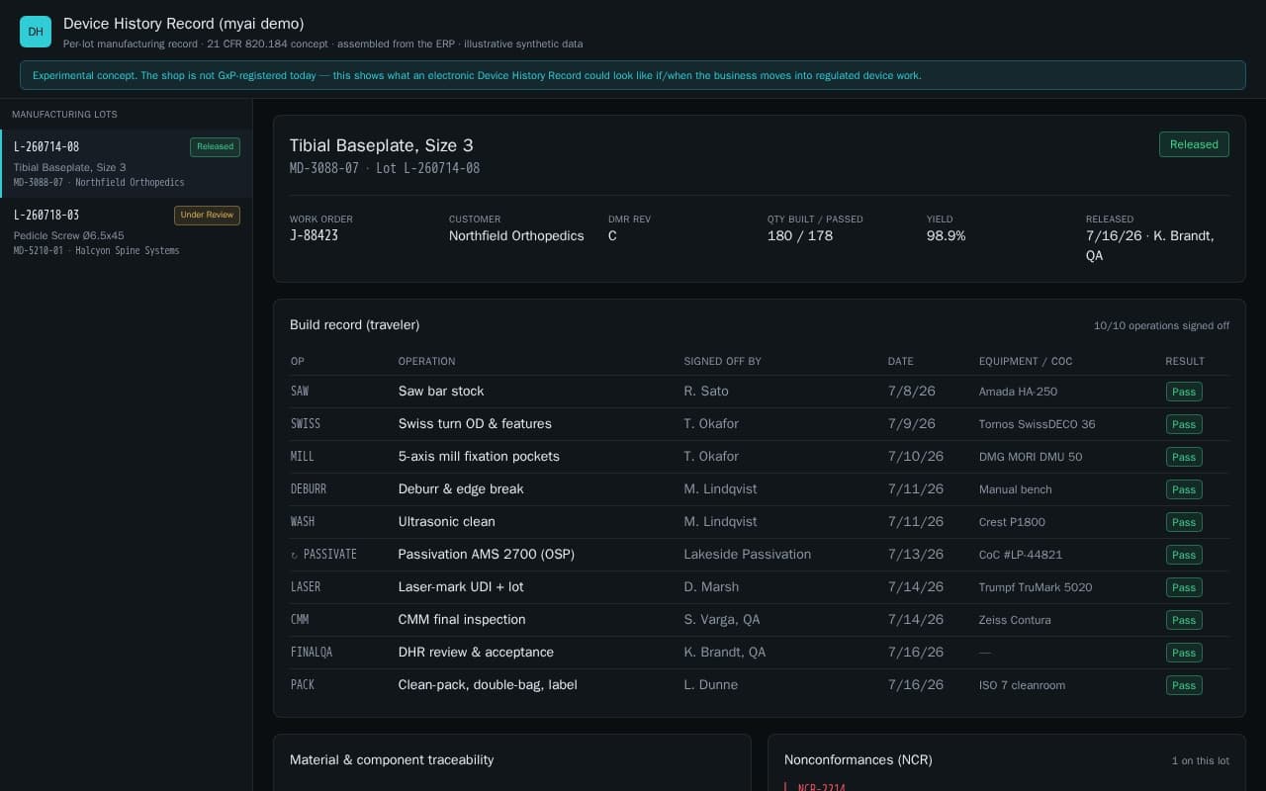Click the date 7/8/26 in the SAW row

pos(911,391)
